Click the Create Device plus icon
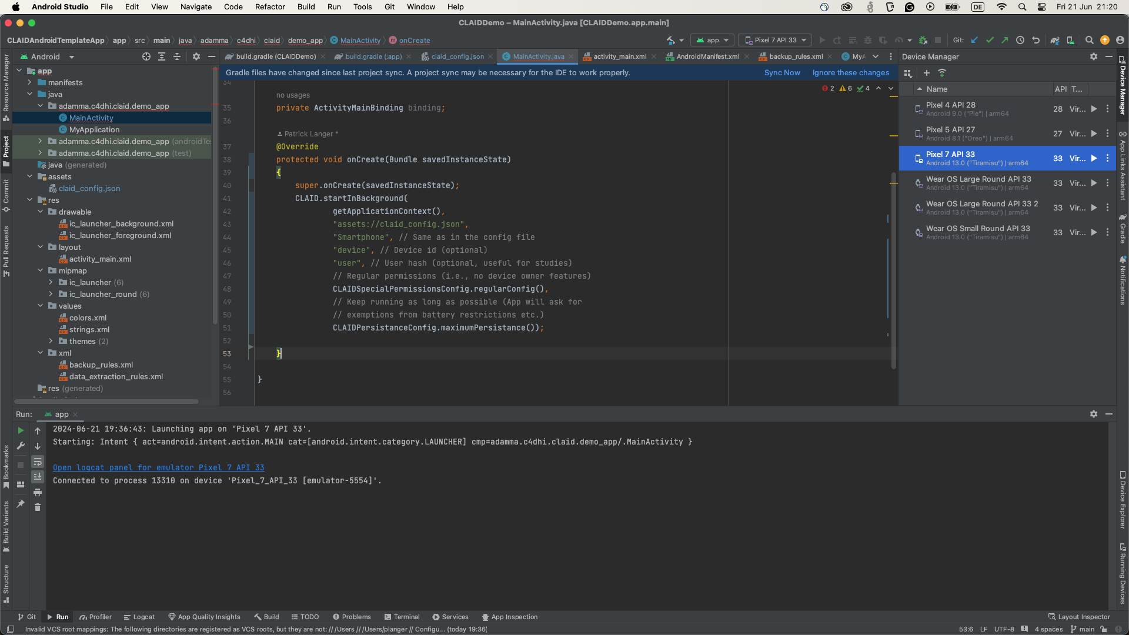This screenshot has height=635, width=1129. click(x=927, y=73)
